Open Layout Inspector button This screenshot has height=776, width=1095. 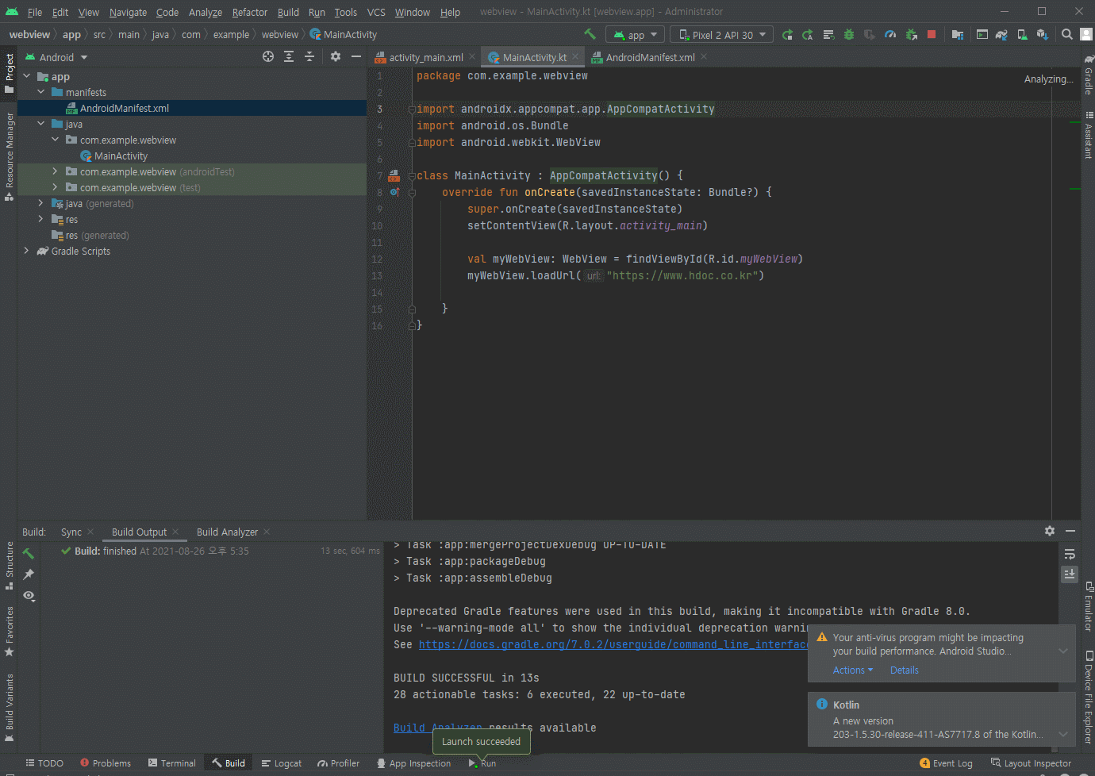coord(1031,763)
